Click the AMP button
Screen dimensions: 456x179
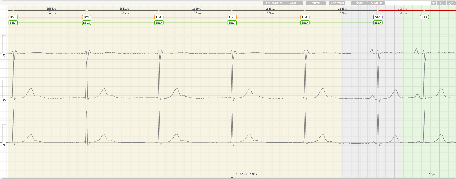(293, 3)
